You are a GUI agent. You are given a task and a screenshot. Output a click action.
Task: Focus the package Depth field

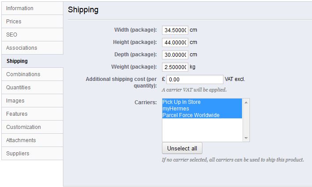tap(175, 55)
